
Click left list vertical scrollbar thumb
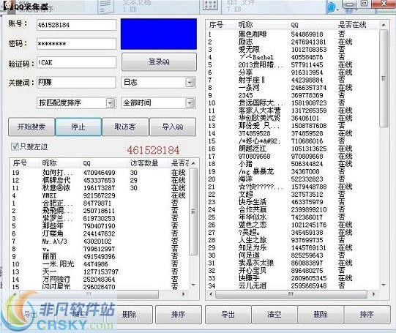193,212
